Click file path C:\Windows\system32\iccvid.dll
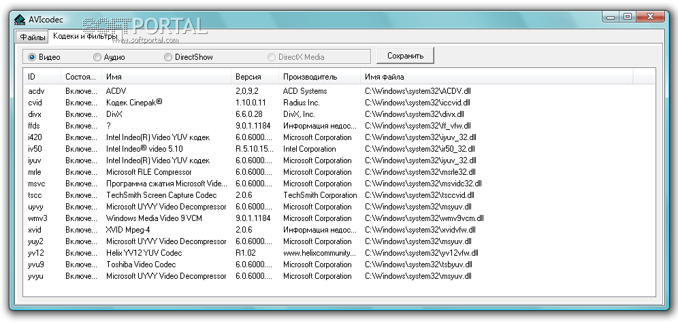The height and width of the screenshot is (323, 678). pos(417,103)
